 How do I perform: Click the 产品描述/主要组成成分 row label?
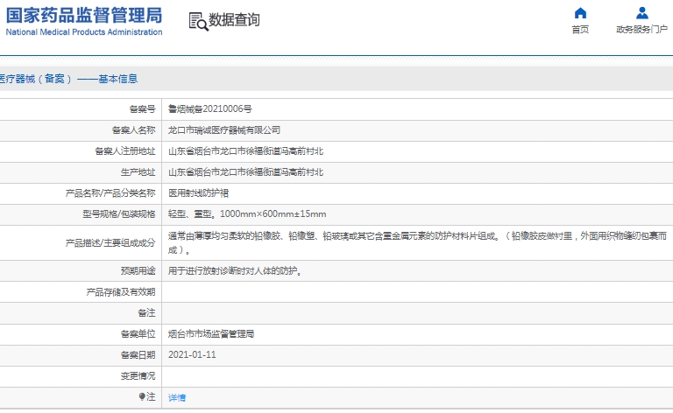coord(110,242)
